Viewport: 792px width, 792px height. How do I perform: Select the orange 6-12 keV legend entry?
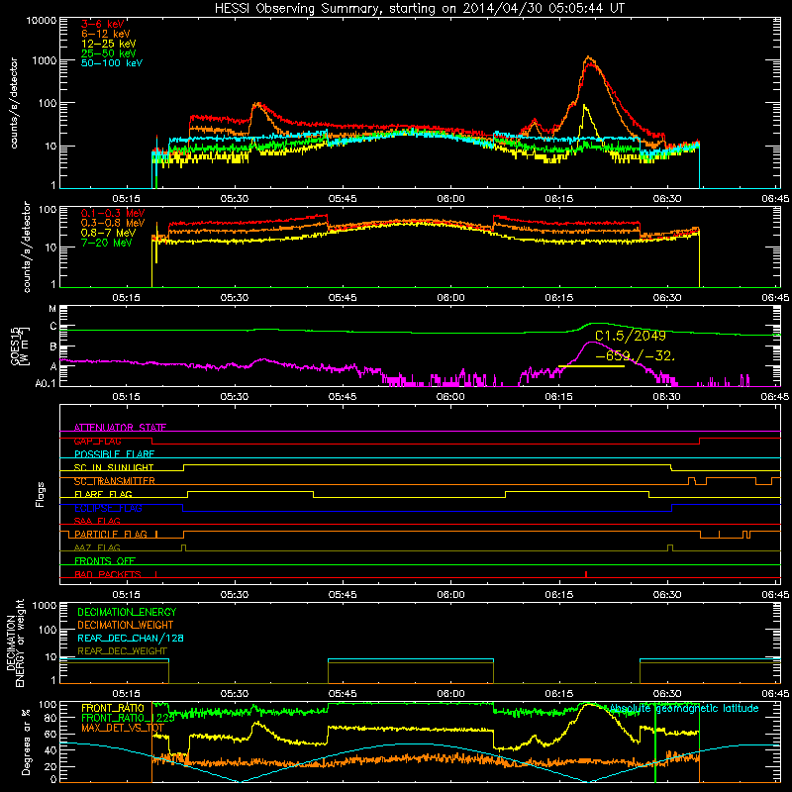[106, 34]
